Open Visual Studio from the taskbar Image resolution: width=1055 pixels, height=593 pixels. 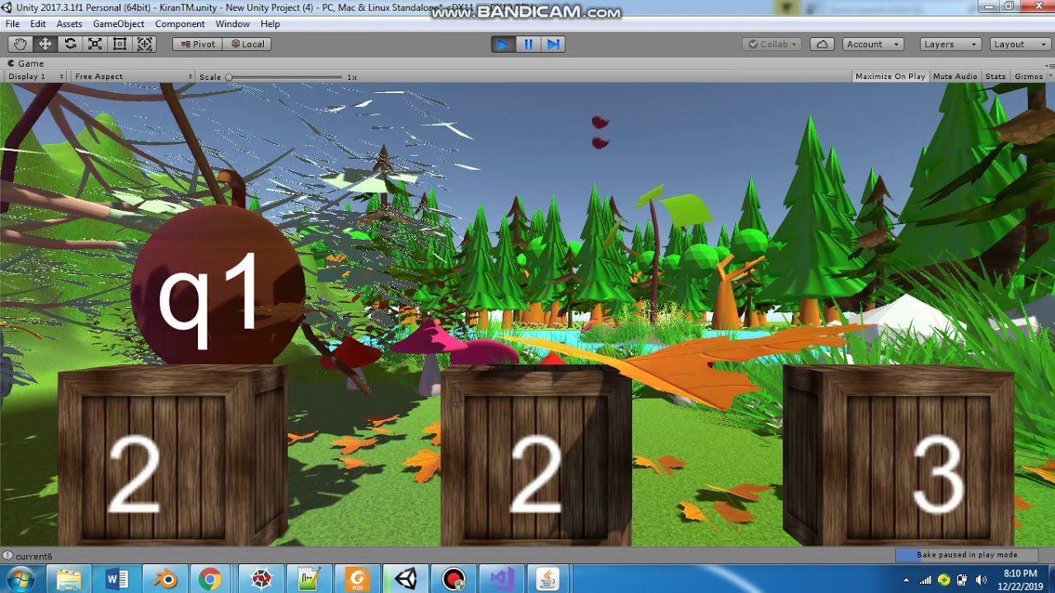[x=501, y=580]
